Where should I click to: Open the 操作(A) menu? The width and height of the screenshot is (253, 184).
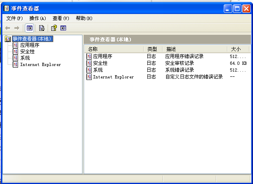[38, 18]
